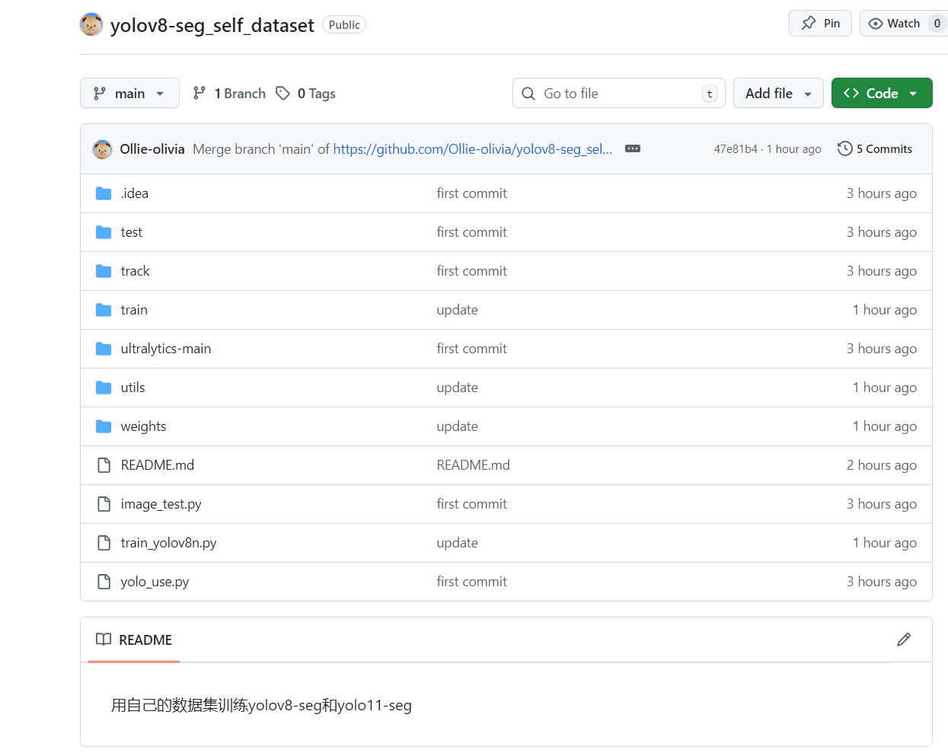Open the 1 Branch link
Viewport: 948px width, 756px height.
tap(229, 93)
